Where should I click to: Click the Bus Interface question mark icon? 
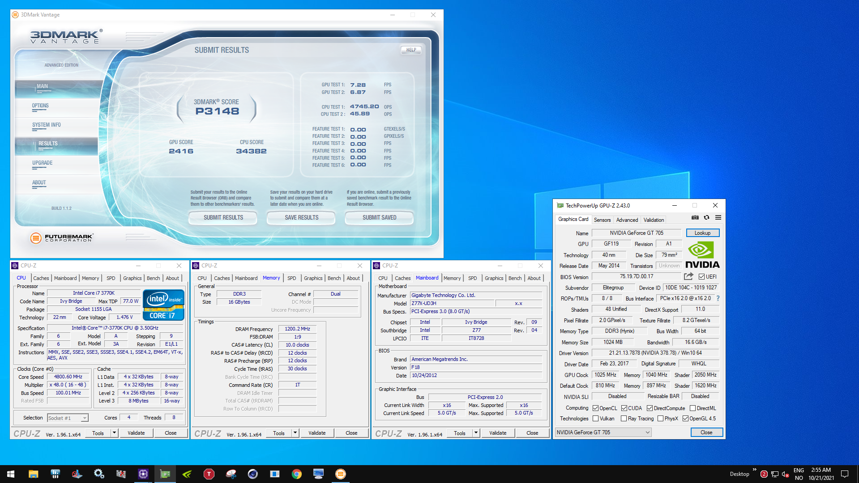718,298
